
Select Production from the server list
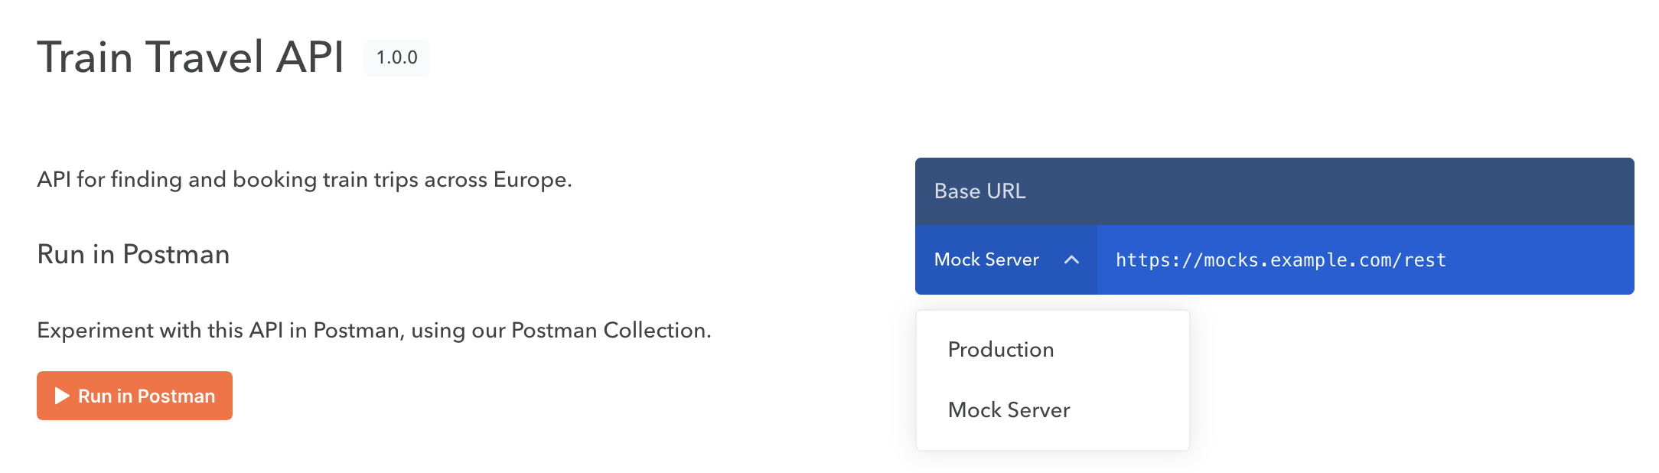1052,350
